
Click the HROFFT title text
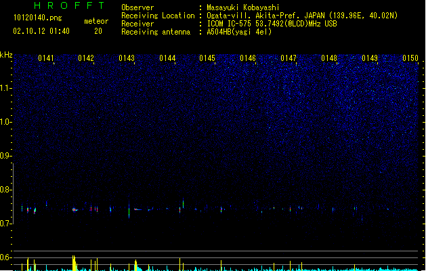[70, 5]
